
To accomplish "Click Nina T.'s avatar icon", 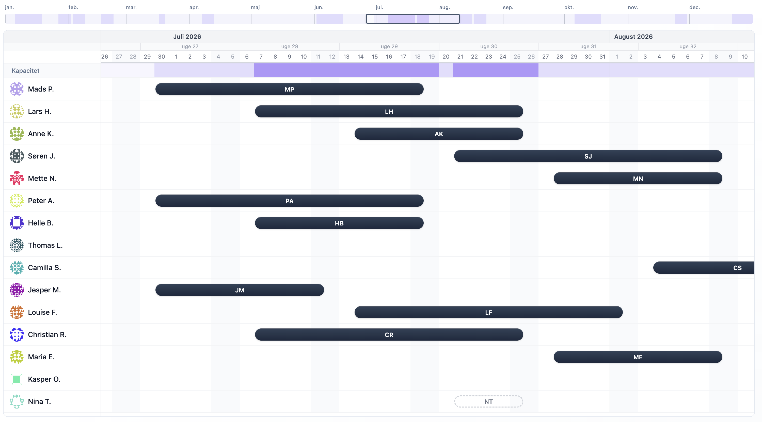I will pos(17,402).
